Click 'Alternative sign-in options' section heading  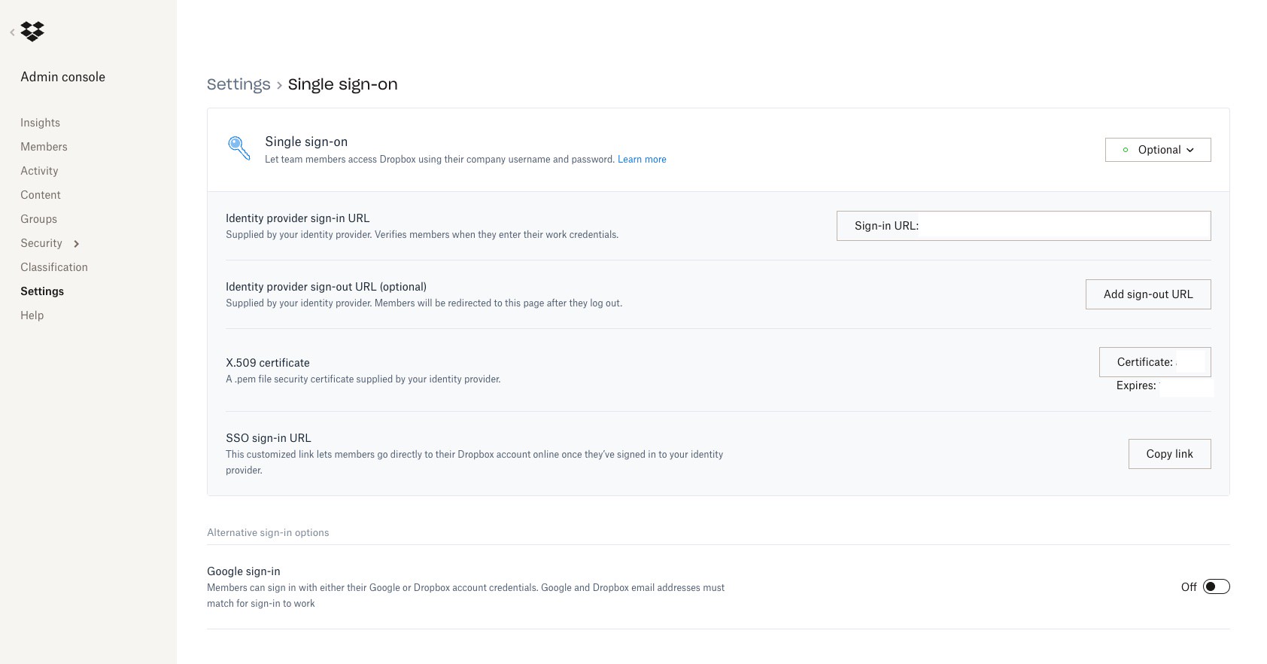coord(268,532)
